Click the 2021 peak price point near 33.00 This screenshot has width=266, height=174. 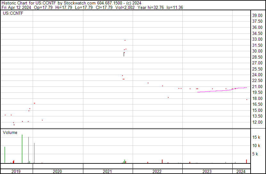pyautogui.click(x=125, y=40)
